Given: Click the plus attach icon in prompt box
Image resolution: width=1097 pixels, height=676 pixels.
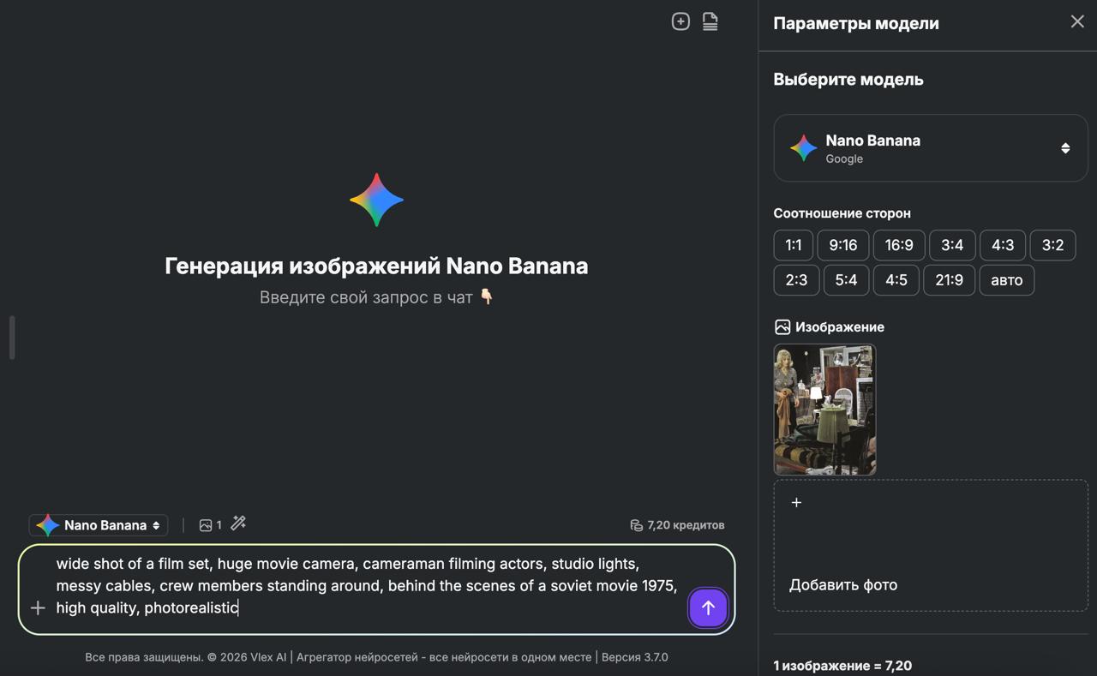Looking at the screenshot, I should 38,607.
